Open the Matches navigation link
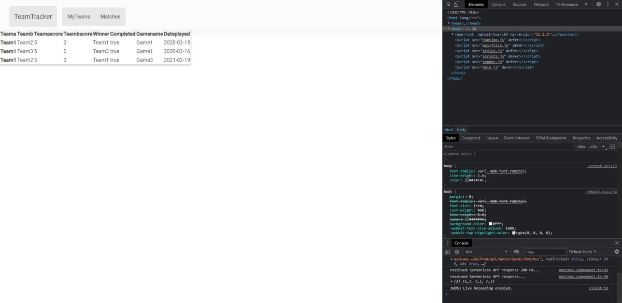This screenshot has width=622, height=303. [110, 17]
